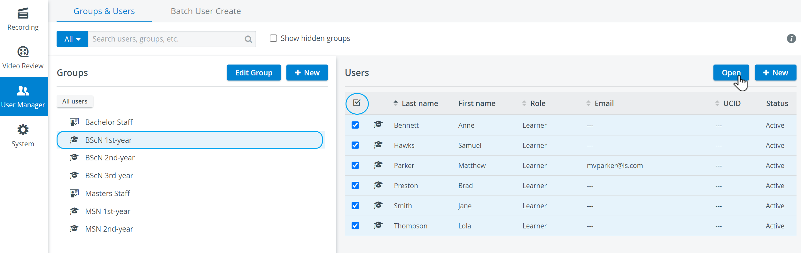The width and height of the screenshot is (801, 253).
Task: Uncheck the Thompson user row checkbox
Action: coord(355,226)
